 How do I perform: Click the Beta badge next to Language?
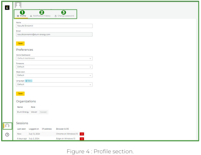pyautogui.click(x=29, y=81)
